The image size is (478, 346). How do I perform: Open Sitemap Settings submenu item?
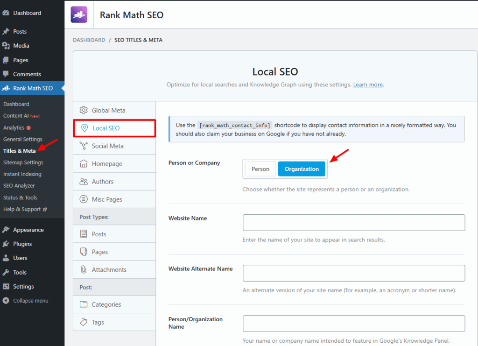[23, 162]
